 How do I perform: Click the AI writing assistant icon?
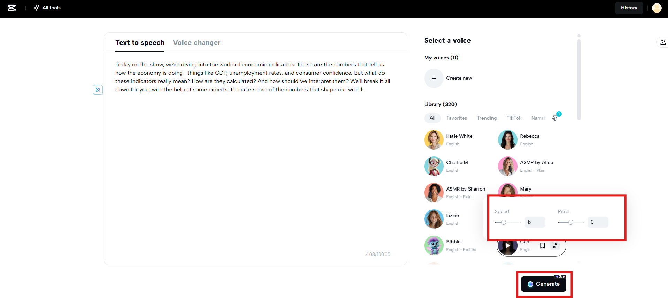[x=98, y=90]
